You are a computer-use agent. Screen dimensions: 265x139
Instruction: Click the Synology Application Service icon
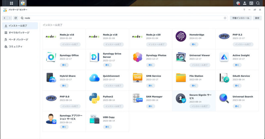click(51, 119)
